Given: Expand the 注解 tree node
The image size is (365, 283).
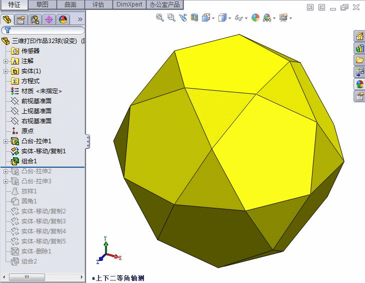Looking at the screenshot, I should pyautogui.click(x=6, y=61).
